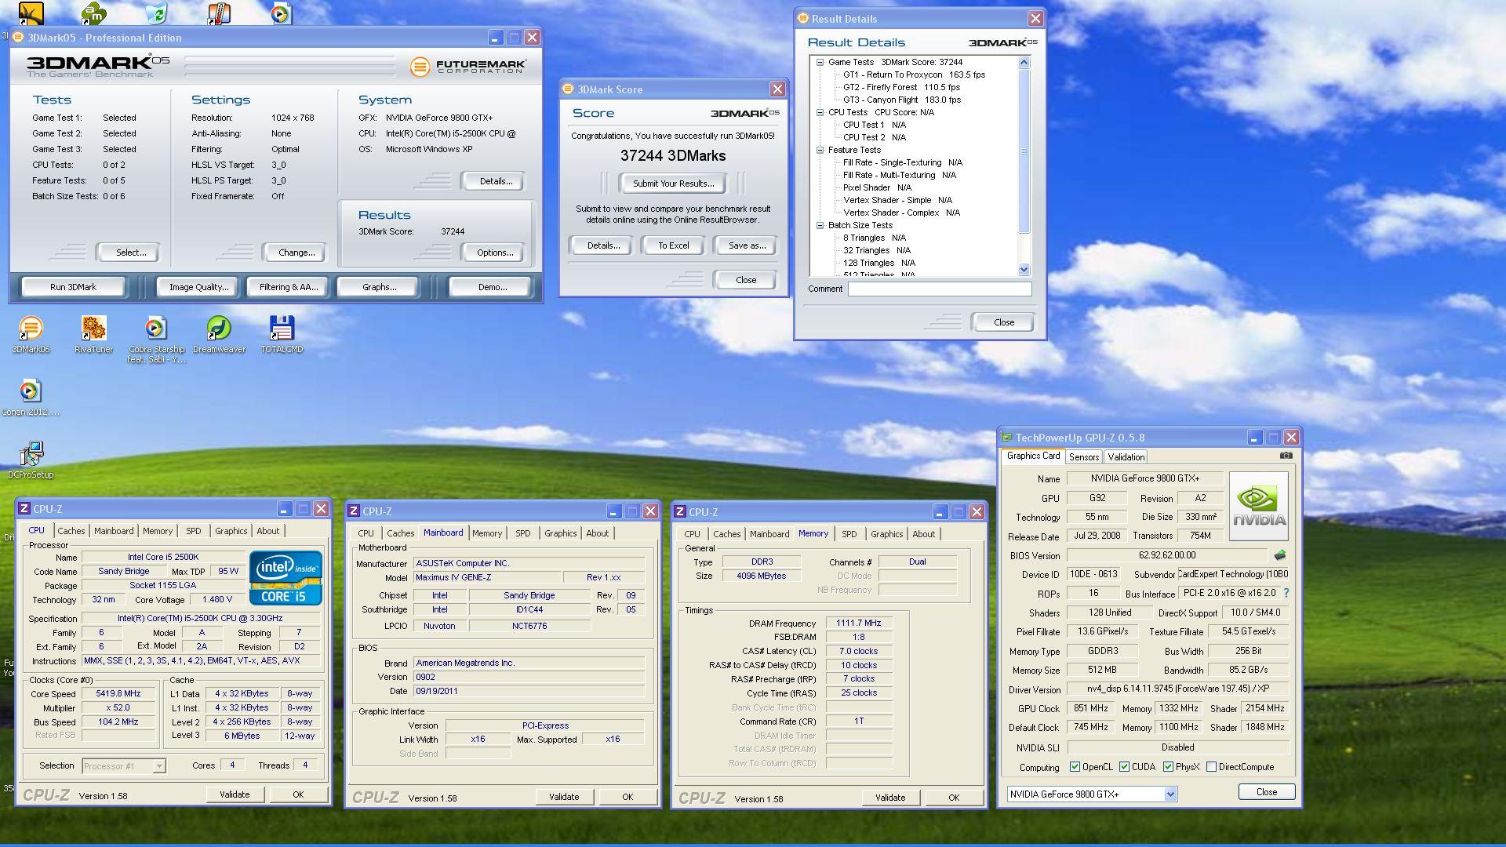This screenshot has height=847, width=1506.
Task: Open the SPD tab in the first CPU-Z window
Action: [193, 531]
